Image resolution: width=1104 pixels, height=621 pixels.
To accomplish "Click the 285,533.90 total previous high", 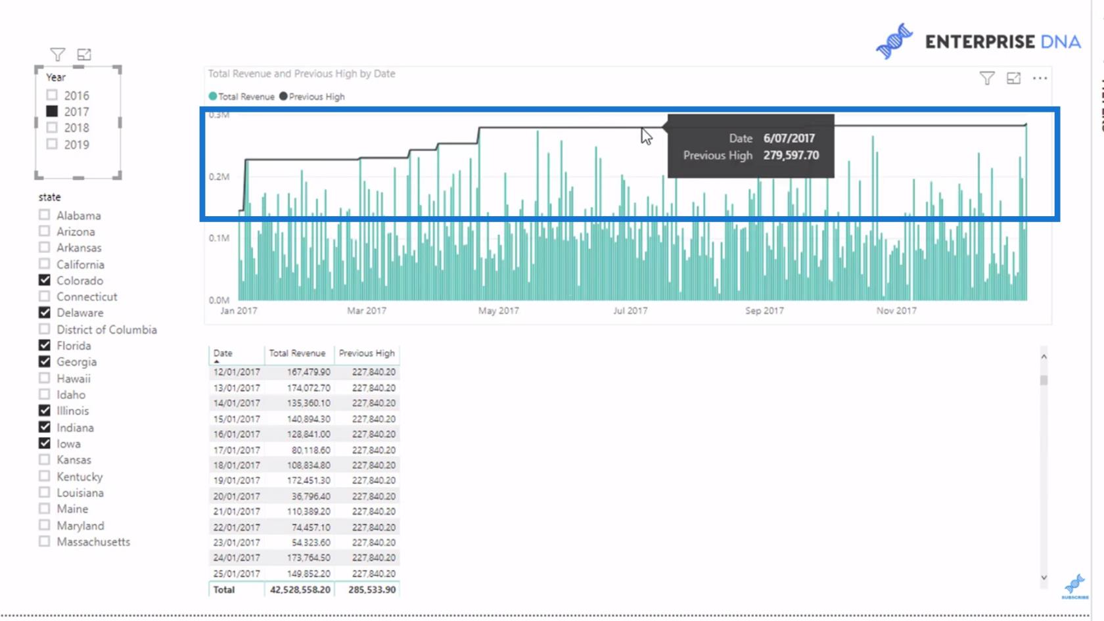I will click(372, 589).
